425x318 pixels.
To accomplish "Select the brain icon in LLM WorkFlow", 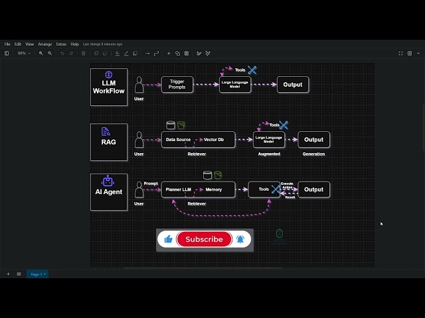I will pos(109,75).
